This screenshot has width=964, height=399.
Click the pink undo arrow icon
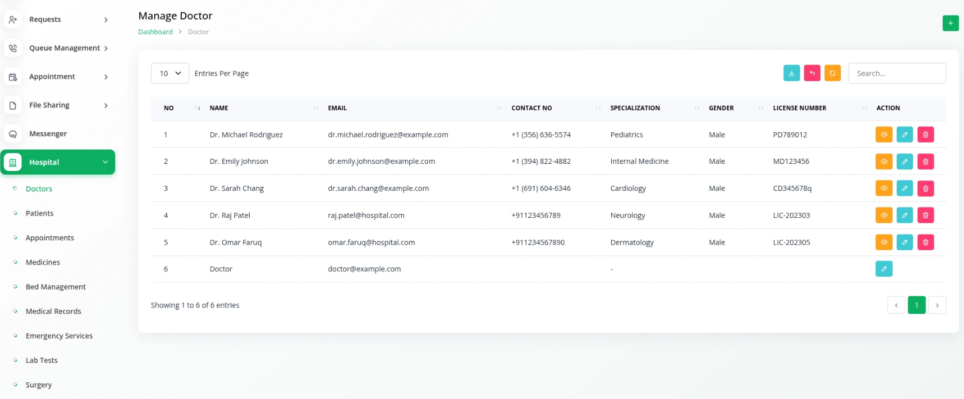click(812, 73)
